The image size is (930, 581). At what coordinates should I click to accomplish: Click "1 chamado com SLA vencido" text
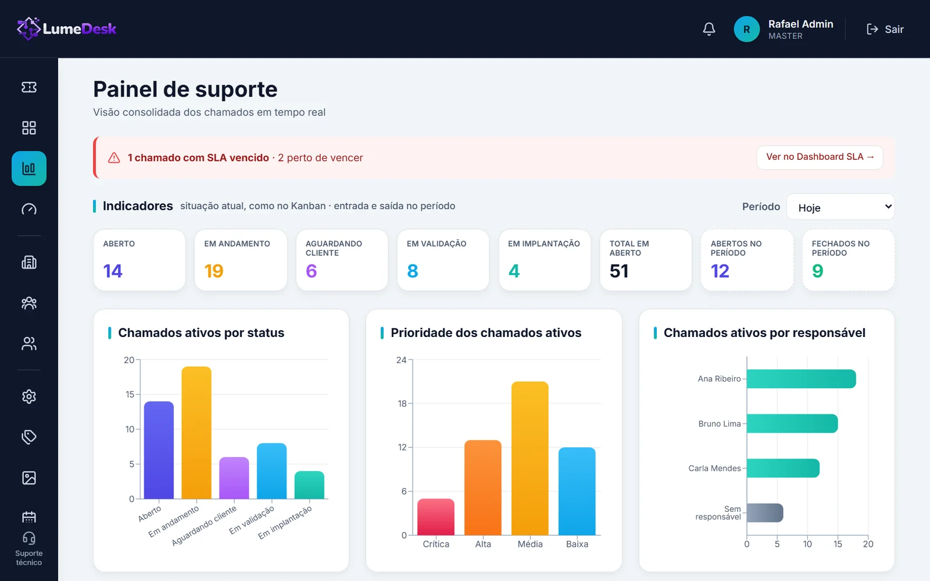(198, 157)
